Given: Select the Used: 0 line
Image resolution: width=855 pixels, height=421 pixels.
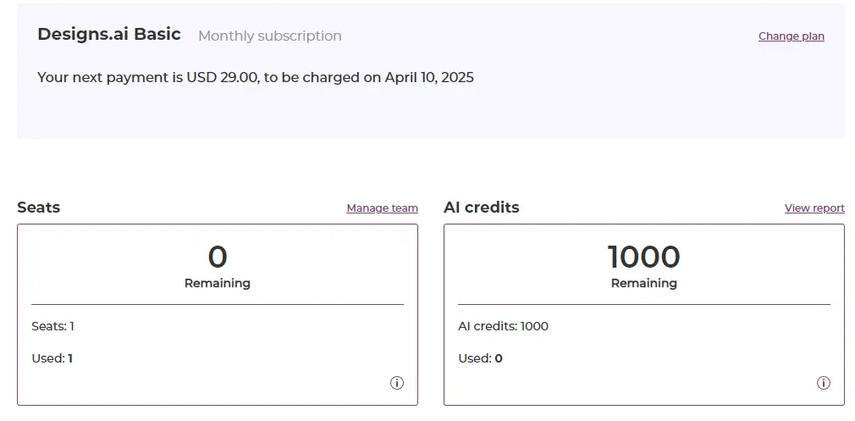Looking at the screenshot, I should click(x=480, y=358).
